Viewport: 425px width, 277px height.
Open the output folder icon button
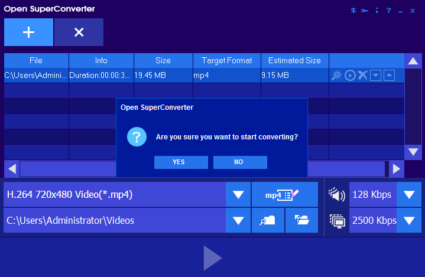(301, 220)
